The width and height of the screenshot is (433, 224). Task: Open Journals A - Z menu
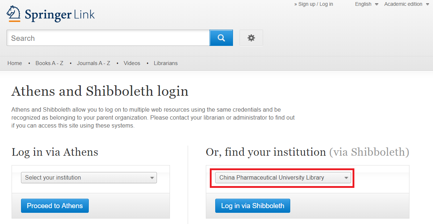[x=93, y=63]
